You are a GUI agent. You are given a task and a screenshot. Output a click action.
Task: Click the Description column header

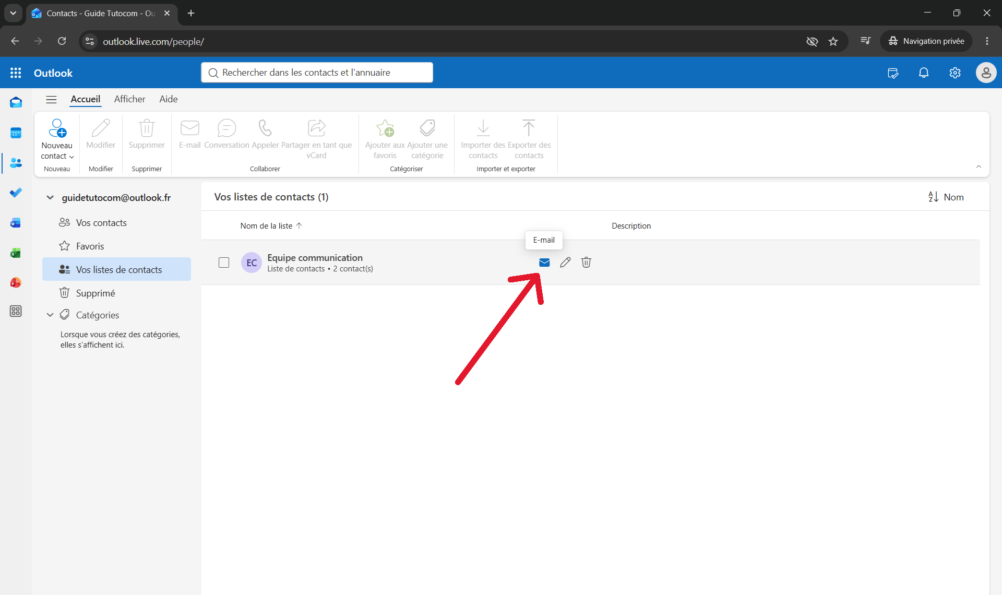pyautogui.click(x=631, y=226)
